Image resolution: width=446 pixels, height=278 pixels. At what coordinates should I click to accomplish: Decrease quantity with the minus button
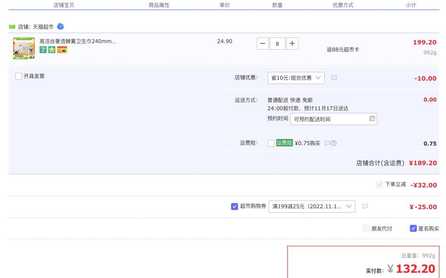pos(262,44)
